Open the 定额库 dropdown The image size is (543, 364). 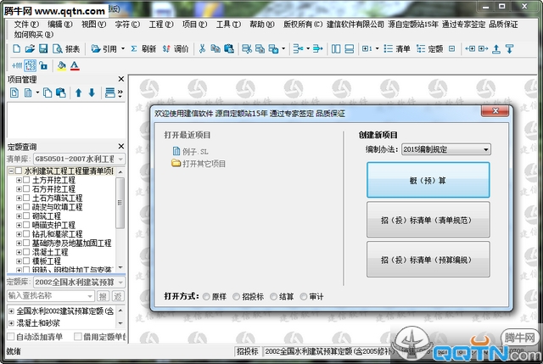click(79, 283)
